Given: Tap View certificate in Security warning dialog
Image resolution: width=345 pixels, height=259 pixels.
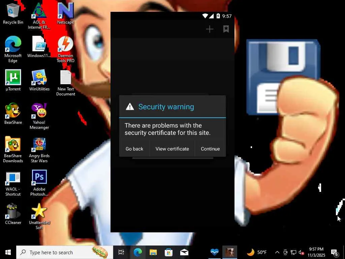Looking at the screenshot, I should (172, 149).
